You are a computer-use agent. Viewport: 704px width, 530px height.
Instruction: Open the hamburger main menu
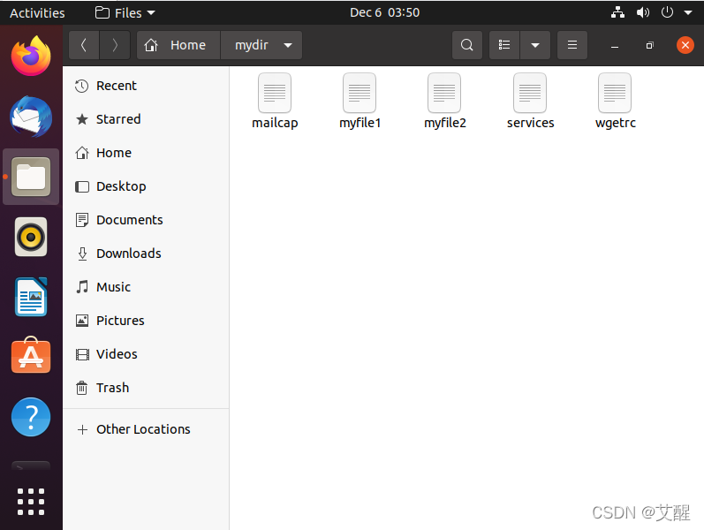pyautogui.click(x=572, y=45)
